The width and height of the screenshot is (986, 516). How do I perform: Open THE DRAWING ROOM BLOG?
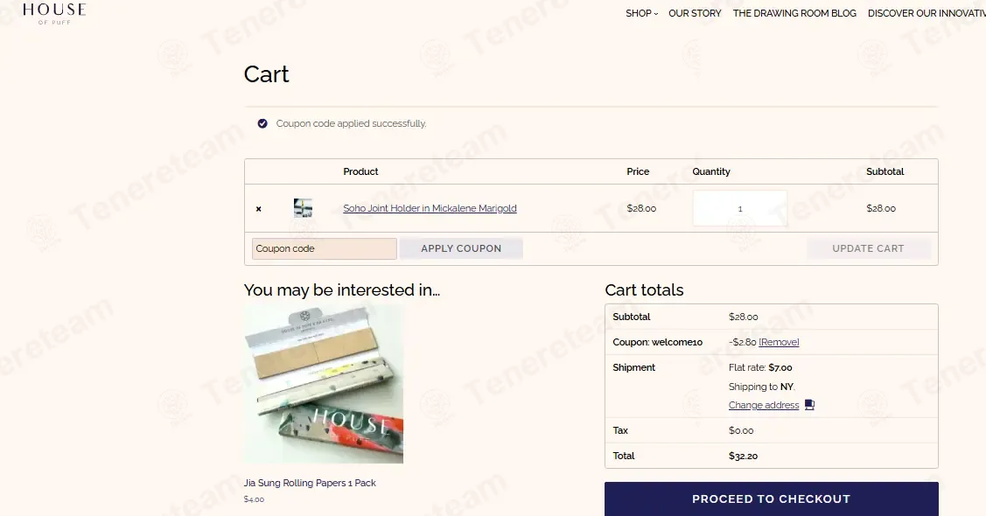pyautogui.click(x=794, y=13)
